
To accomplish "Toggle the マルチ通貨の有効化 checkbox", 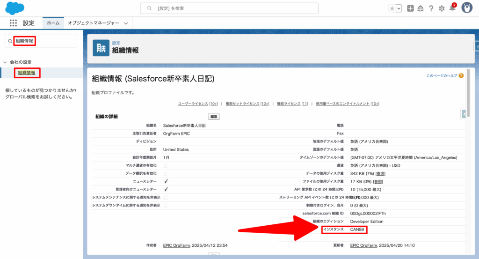I will coord(166,166).
